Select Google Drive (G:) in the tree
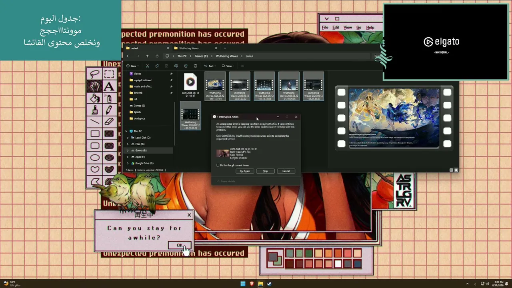 coord(142,163)
